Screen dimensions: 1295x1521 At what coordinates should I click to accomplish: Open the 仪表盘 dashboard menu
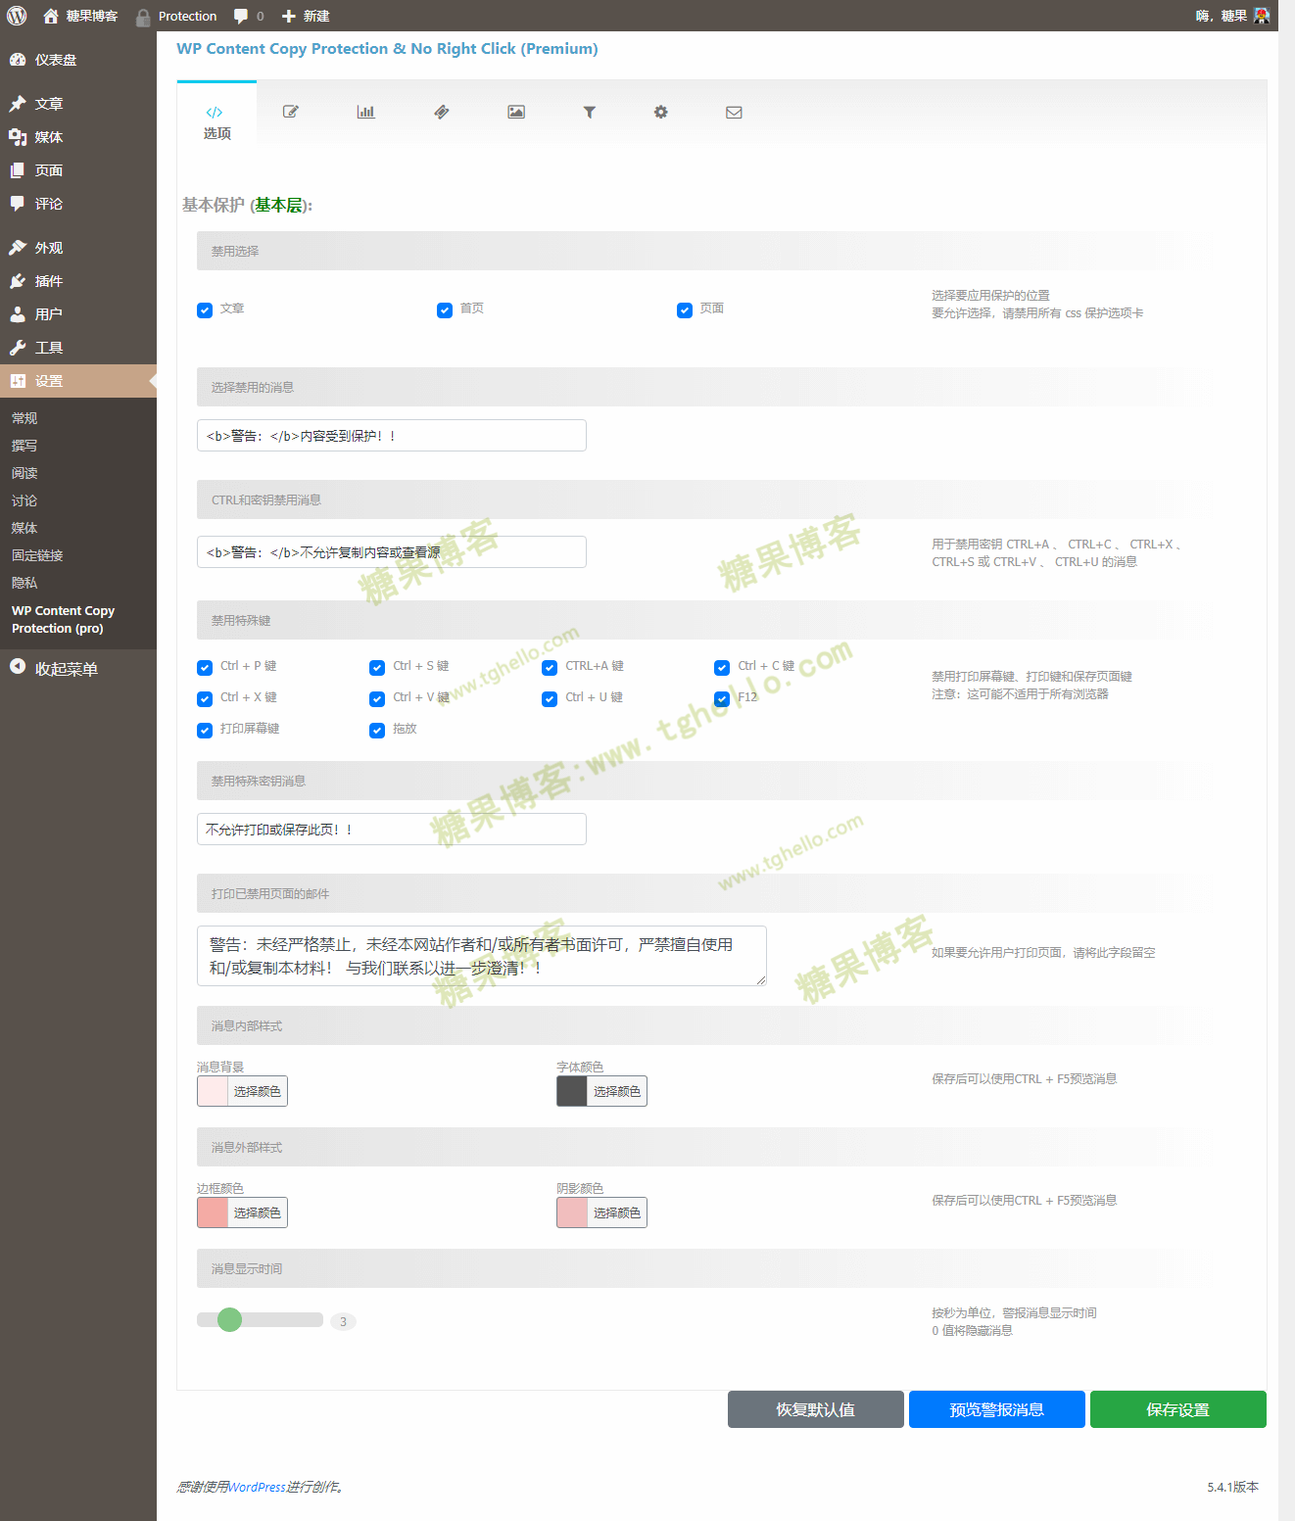tap(78, 60)
